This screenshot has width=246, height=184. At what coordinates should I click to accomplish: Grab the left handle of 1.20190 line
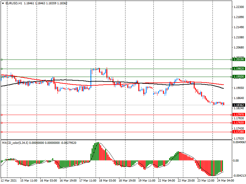[2, 59]
